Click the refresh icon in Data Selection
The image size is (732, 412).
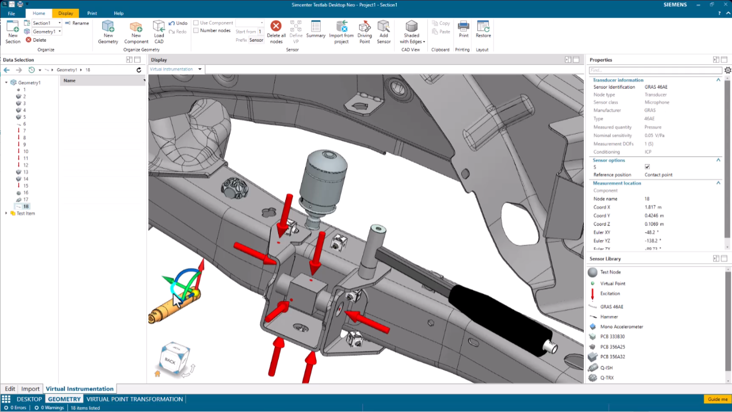pyautogui.click(x=139, y=70)
